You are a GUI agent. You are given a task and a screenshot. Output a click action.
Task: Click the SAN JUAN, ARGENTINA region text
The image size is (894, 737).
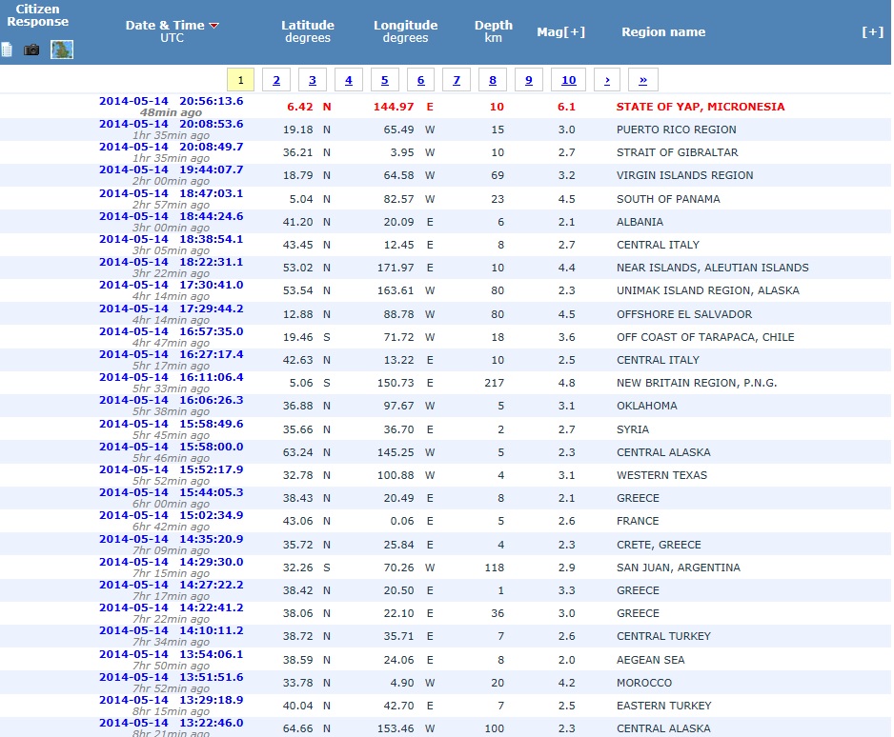(679, 568)
